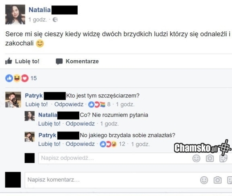Click the red heart reaction on post summary
This screenshot has width=232, height=196.
click(25, 78)
